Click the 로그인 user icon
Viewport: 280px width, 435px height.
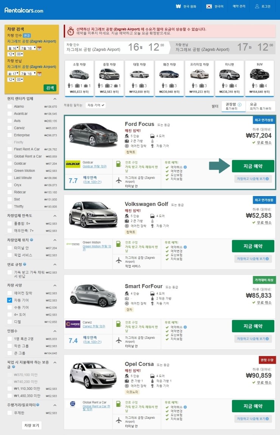tap(257, 6)
